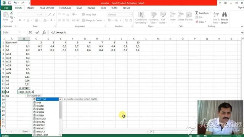Toggle Italic formatting
This screenshot has height=137, width=244.
tap(24, 20)
